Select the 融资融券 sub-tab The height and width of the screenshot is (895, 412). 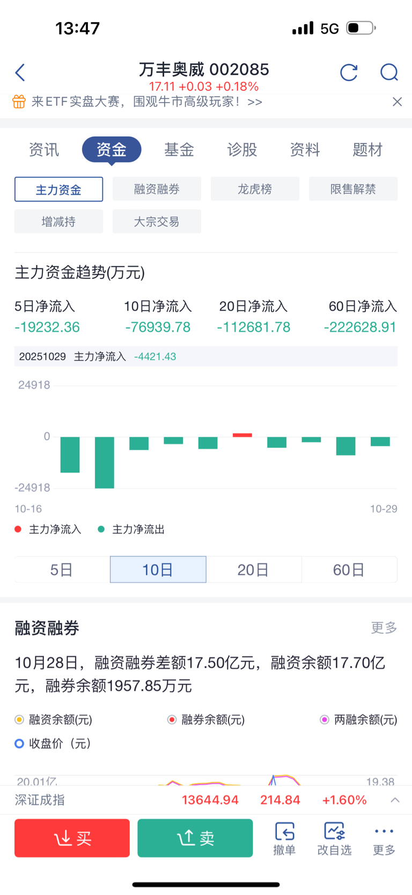[x=157, y=189]
